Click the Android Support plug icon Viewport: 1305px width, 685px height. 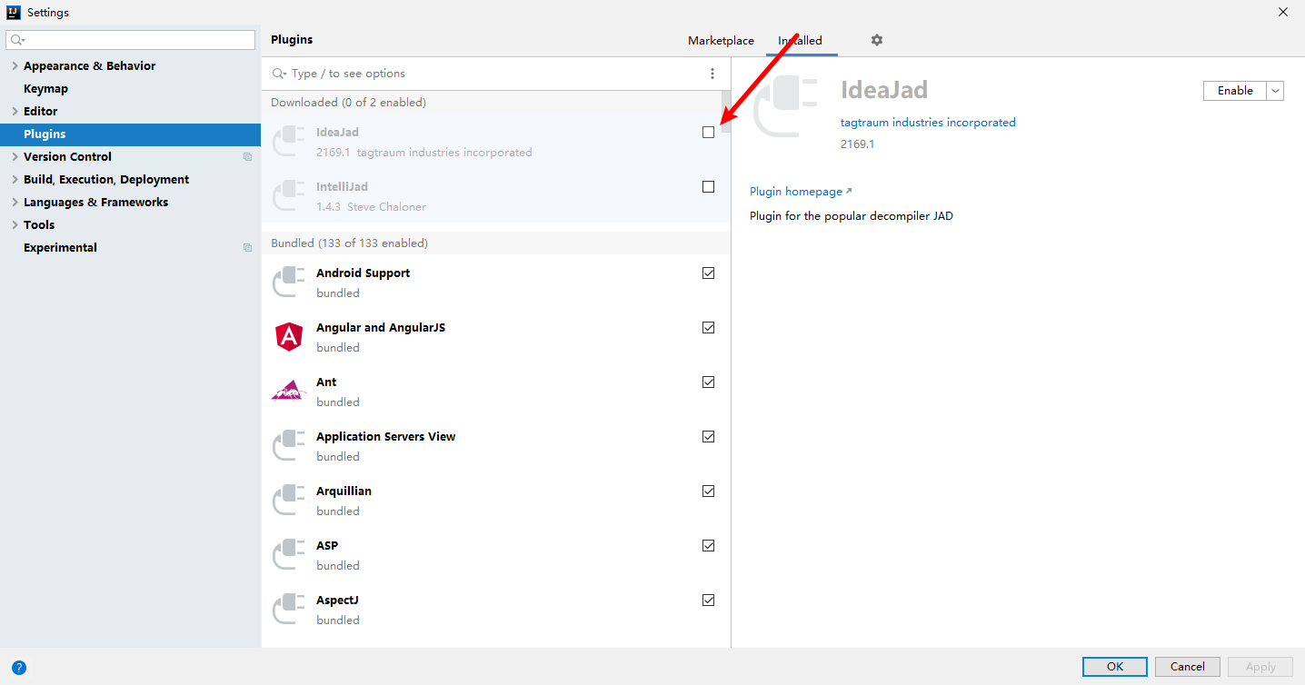[288, 283]
